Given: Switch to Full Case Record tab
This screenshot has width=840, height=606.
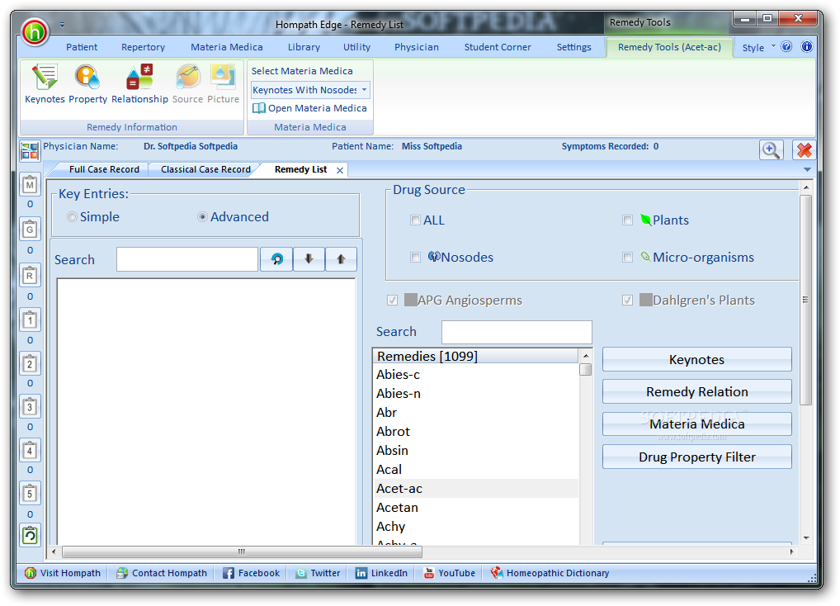Looking at the screenshot, I should (104, 169).
